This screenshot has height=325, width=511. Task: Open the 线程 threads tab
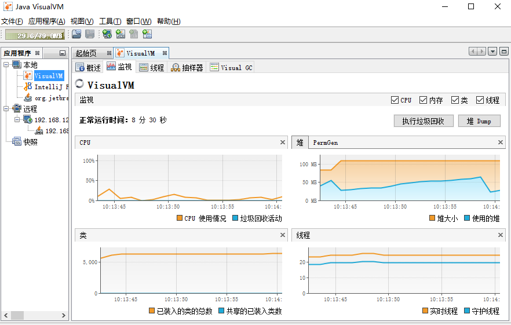[152, 67]
